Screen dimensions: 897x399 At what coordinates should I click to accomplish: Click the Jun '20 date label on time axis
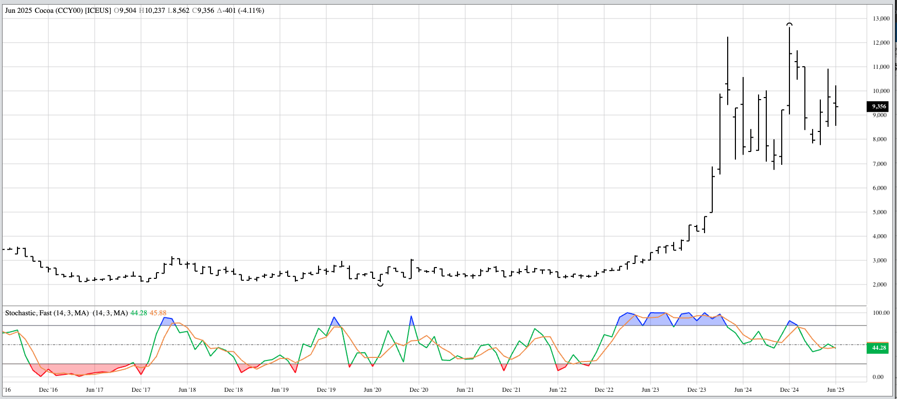[x=372, y=390]
